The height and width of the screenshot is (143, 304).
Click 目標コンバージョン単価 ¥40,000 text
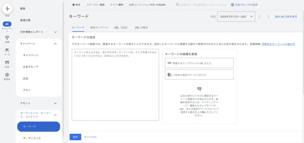[147, 5]
